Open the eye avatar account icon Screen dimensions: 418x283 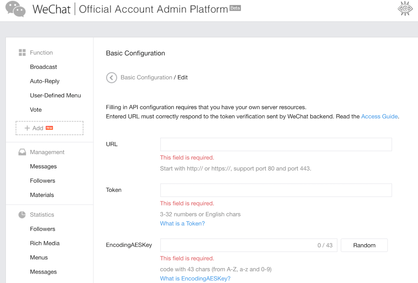pos(405,9)
